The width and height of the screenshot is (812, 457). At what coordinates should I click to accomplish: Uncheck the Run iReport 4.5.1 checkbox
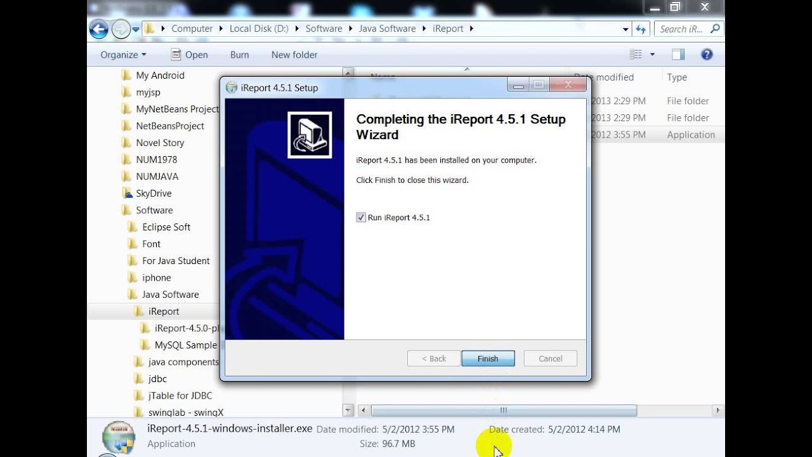click(361, 218)
